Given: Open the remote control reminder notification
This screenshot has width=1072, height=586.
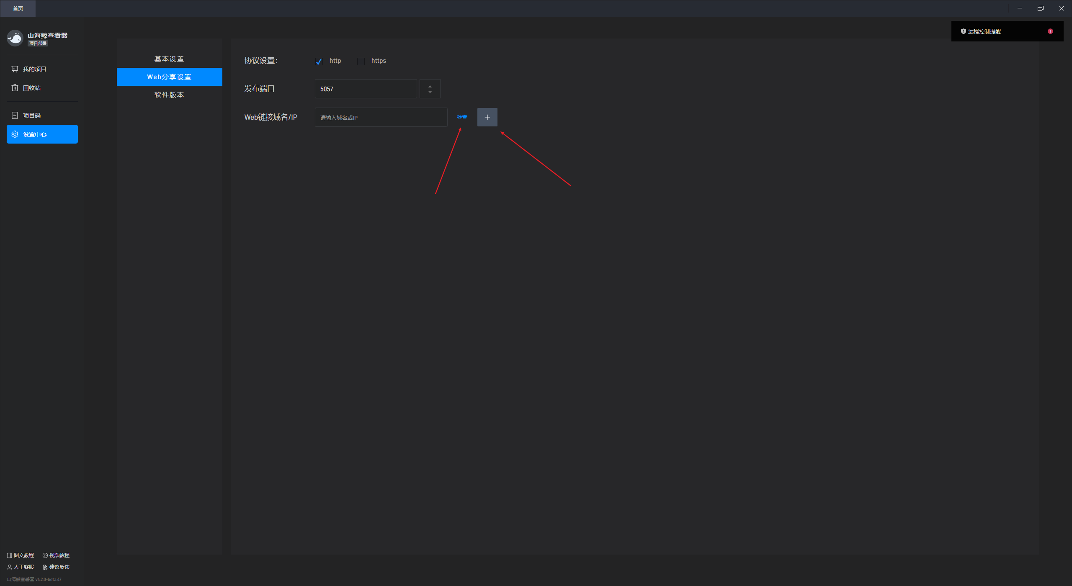Looking at the screenshot, I should pos(984,31).
